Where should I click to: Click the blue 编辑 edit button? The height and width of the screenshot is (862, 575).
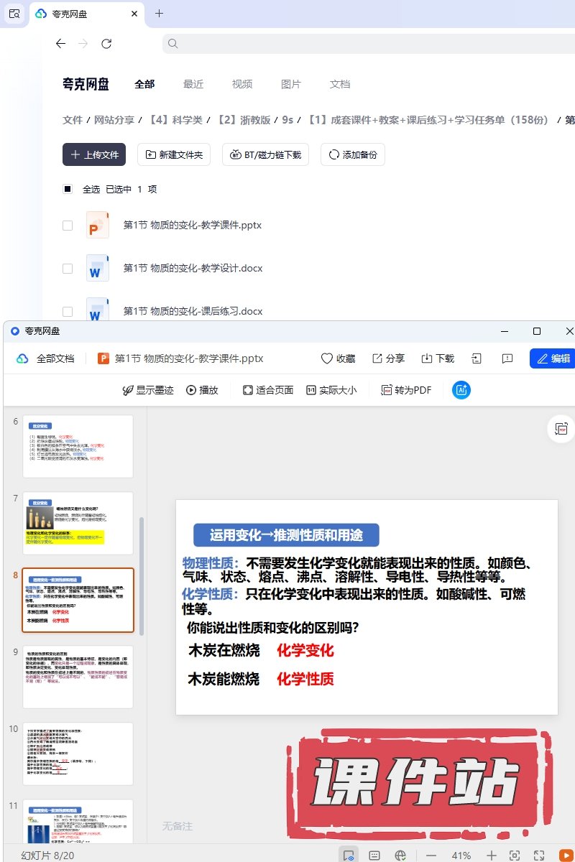(553, 358)
